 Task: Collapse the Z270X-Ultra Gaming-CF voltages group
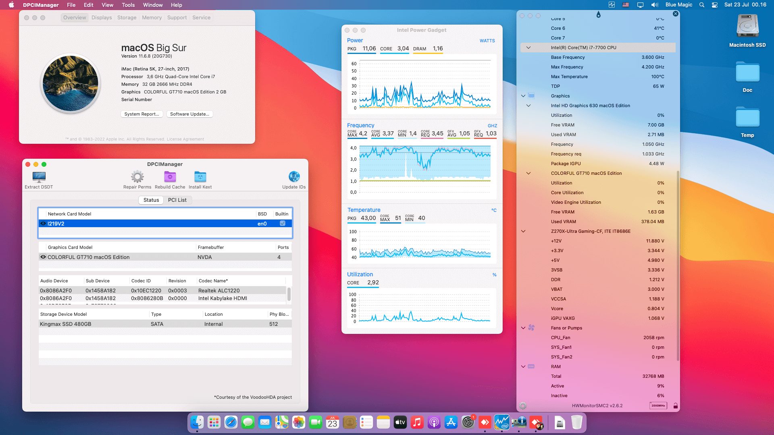point(523,231)
